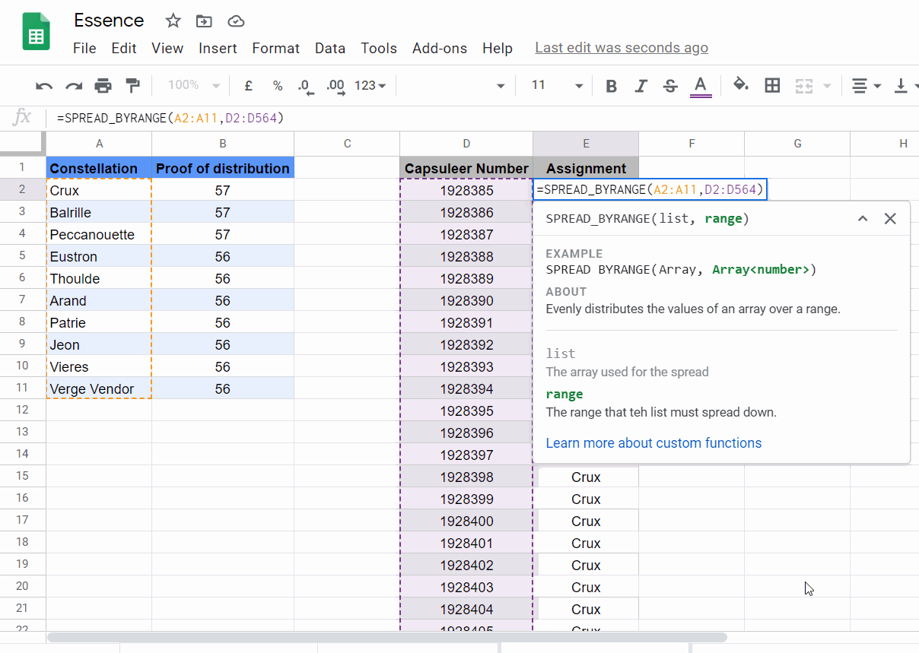This screenshot has height=653, width=919.
Task: Click the Fill color bucket icon
Action: coord(740,85)
